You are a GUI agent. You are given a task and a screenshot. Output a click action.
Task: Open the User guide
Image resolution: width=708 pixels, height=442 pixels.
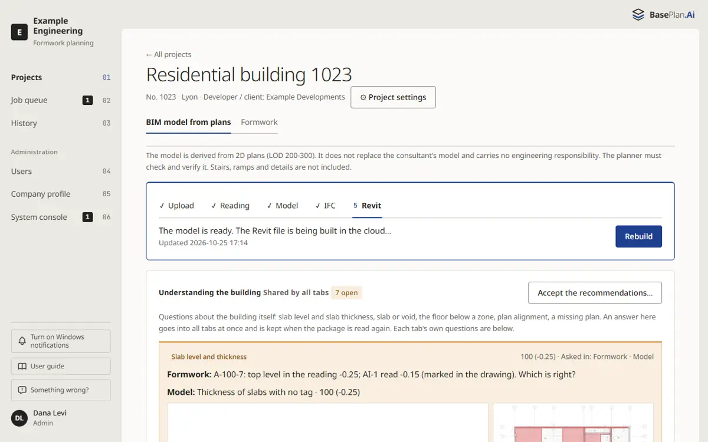[x=61, y=366]
